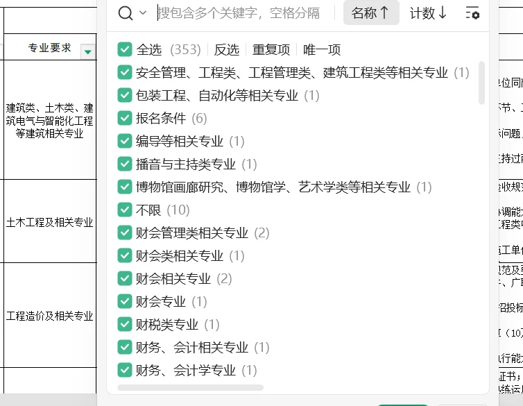
Task: Select the cell 工程造价及相关专业
Action: pos(50,315)
